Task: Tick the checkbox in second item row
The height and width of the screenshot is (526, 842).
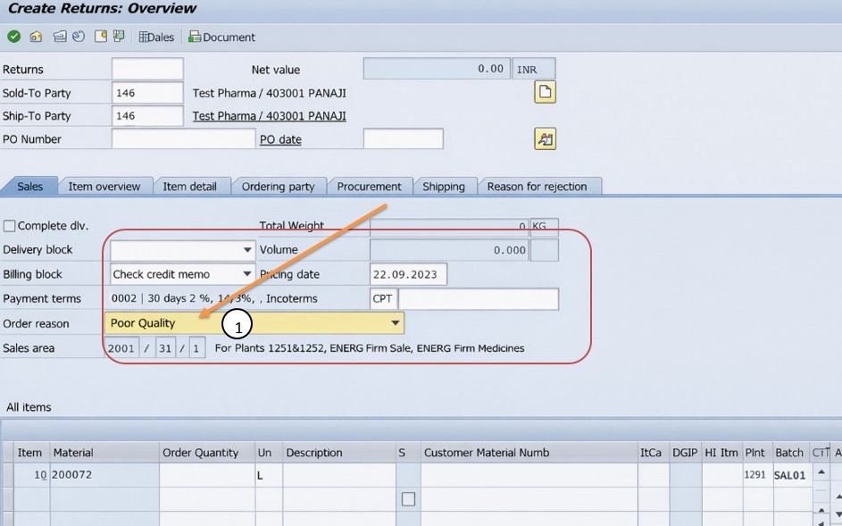Action: tap(408, 499)
